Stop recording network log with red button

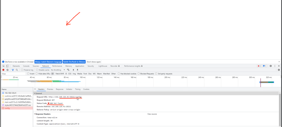(3, 70)
